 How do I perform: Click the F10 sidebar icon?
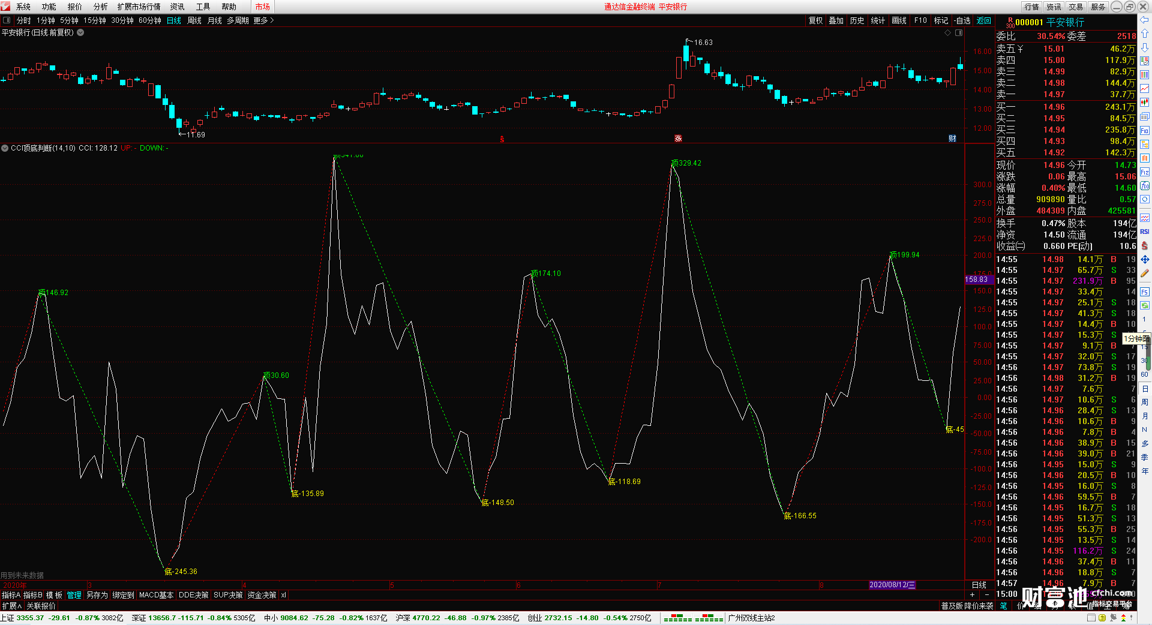pos(1145,130)
